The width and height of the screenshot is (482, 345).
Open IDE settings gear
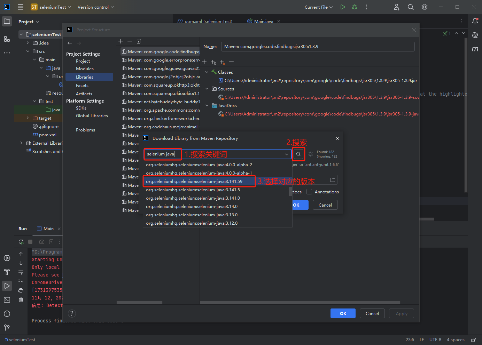point(425,7)
